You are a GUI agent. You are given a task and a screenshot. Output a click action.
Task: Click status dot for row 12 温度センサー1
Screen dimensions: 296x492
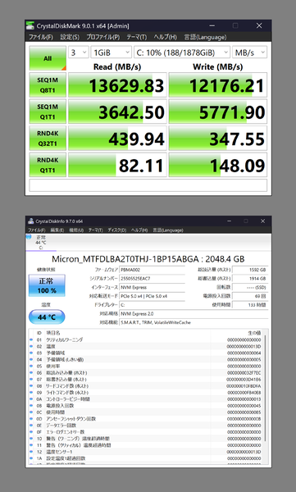(x=31, y=452)
